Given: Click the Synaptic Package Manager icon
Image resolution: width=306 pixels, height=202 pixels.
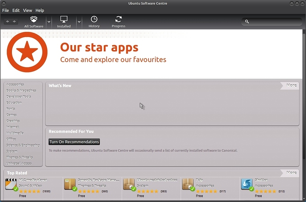Looking at the screenshot, I should pyautogui.click(x=70, y=184).
